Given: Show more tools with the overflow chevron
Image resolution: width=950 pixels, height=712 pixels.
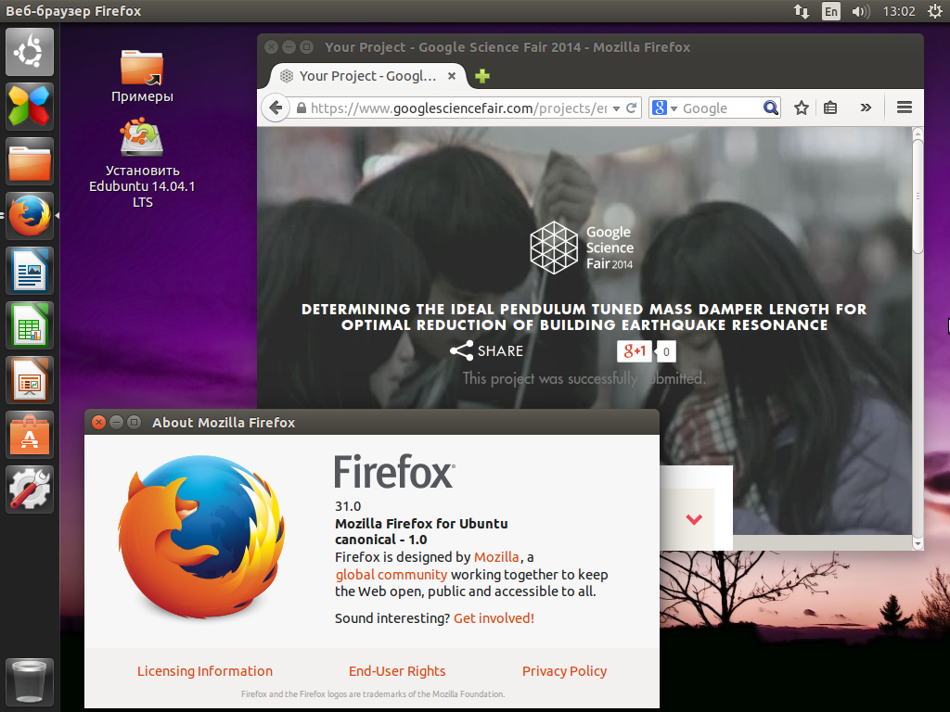Looking at the screenshot, I should pos(866,108).
